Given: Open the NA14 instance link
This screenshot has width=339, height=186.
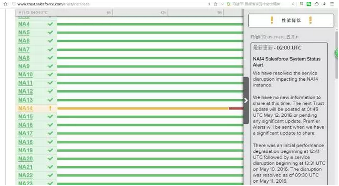Looking at the screenshot, I should pos(25,108).
